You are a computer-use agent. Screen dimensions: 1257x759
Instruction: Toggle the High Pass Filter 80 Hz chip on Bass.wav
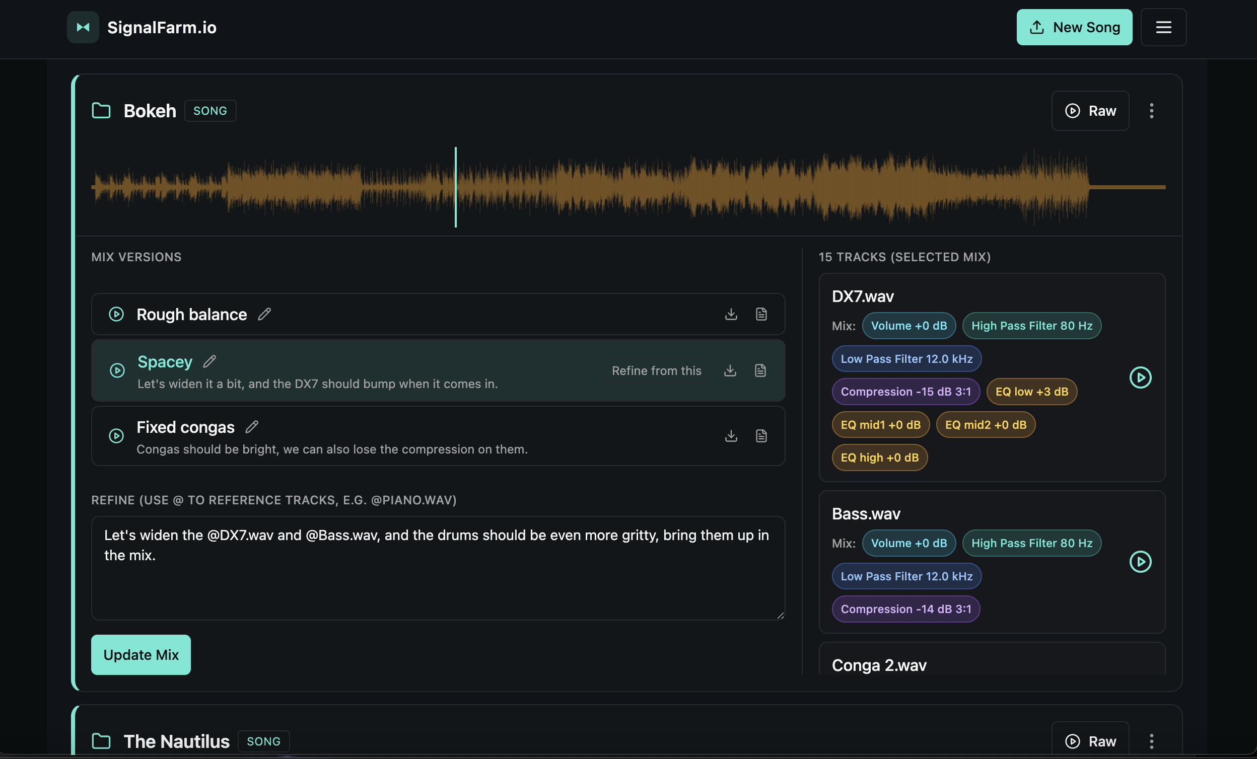(x=1031, y=543)
